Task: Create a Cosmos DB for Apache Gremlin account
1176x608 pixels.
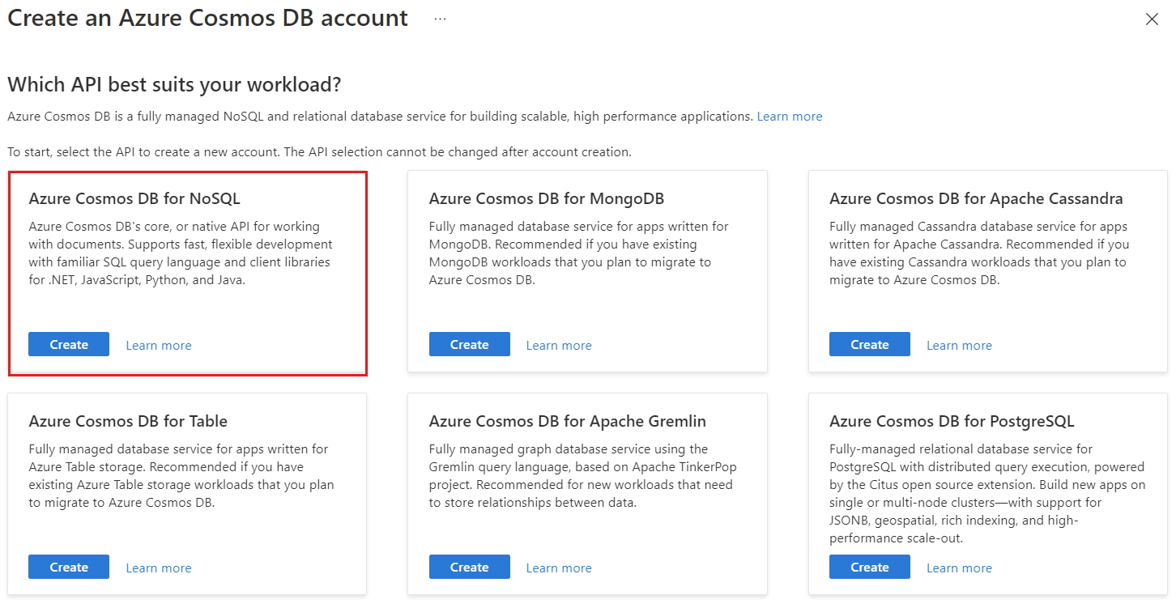Action: tap(470, 567)
